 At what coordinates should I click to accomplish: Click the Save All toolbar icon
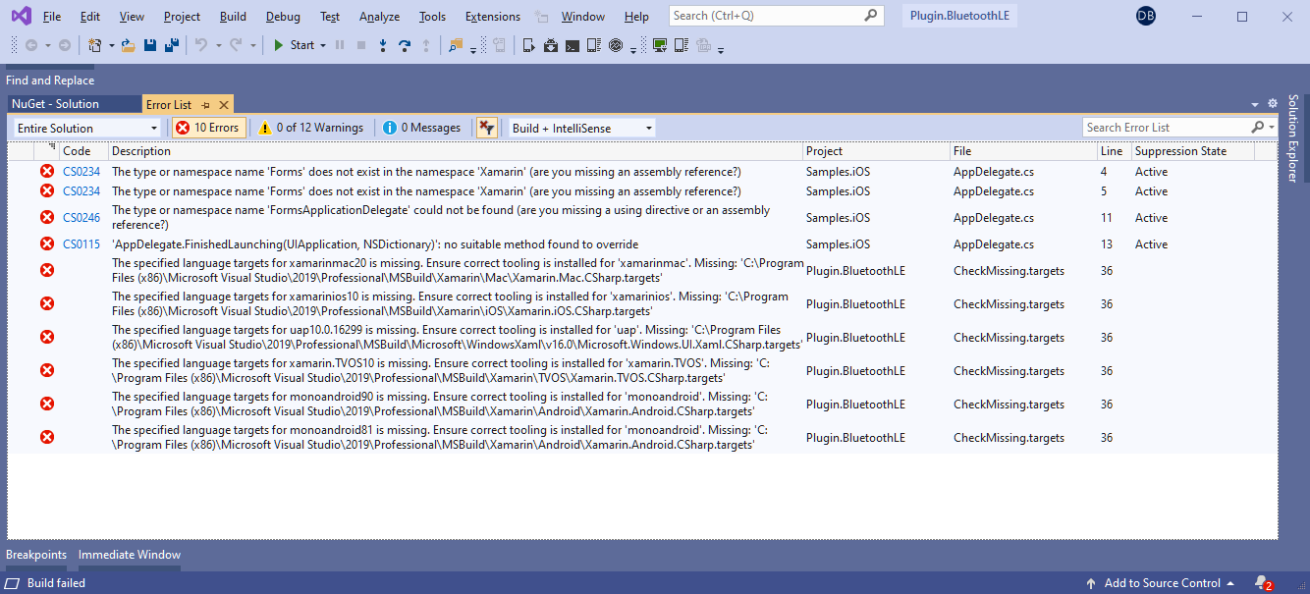[x=171, y=45]
